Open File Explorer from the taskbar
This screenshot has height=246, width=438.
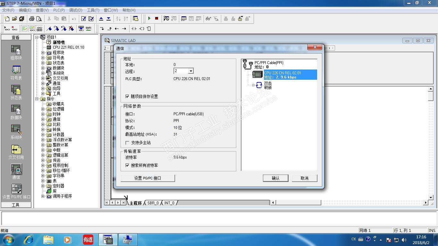pyautogui.click(x=48, y=239)
